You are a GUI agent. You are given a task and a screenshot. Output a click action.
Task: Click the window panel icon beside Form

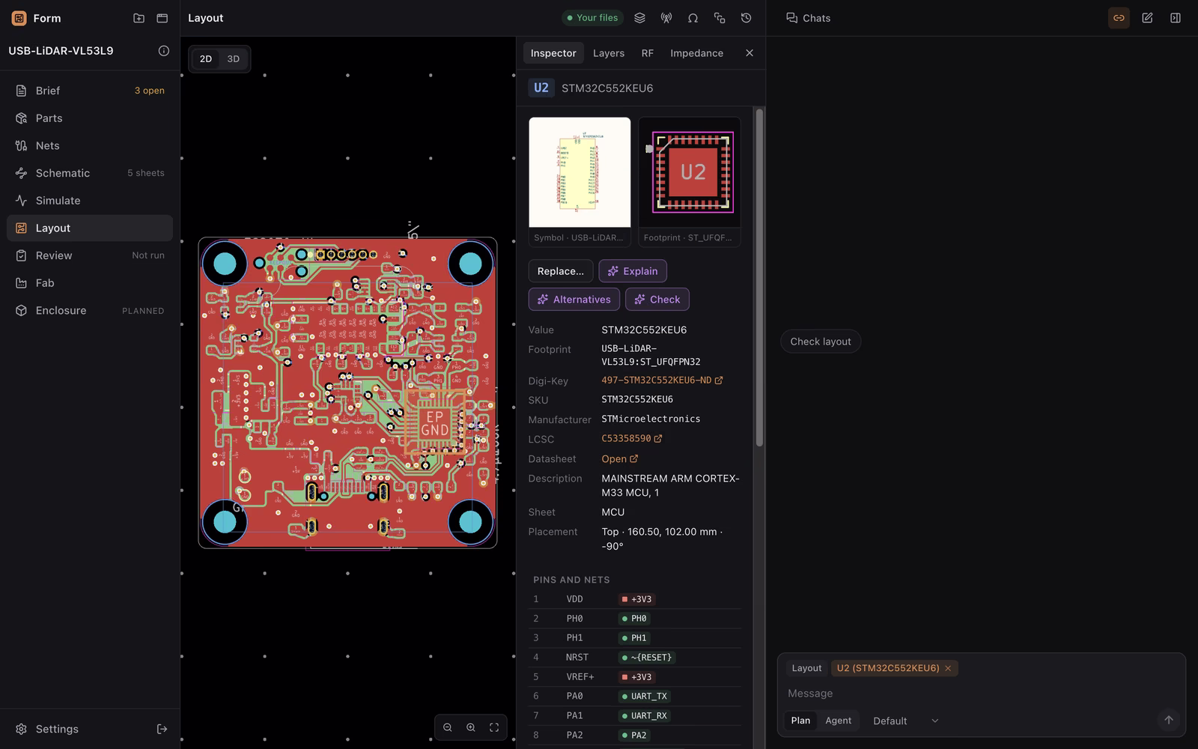pyautogui.click(x=162, y=18)
